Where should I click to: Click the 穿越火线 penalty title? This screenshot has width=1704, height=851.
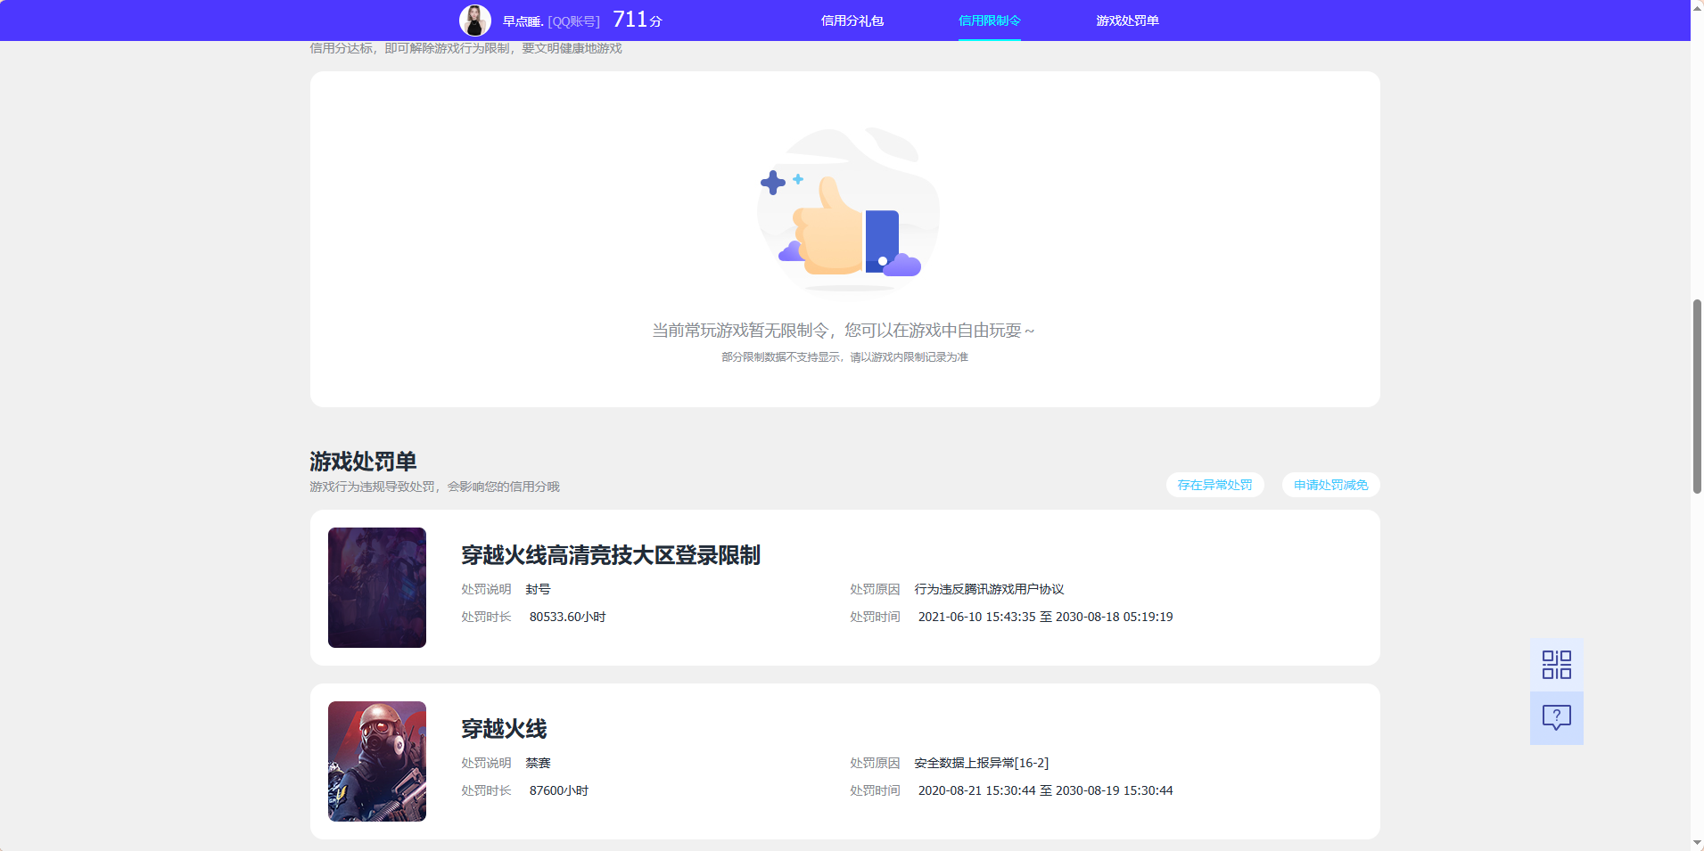coord(504,729)
